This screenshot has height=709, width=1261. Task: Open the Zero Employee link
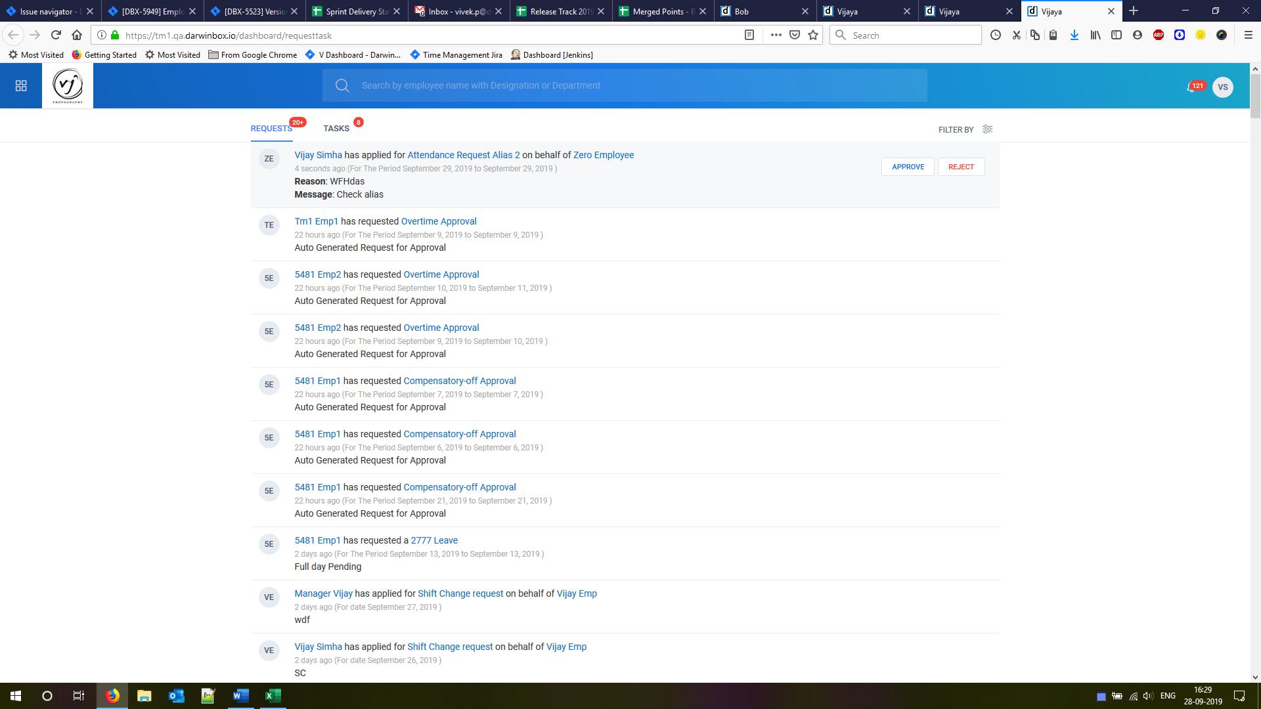point(603,155)
